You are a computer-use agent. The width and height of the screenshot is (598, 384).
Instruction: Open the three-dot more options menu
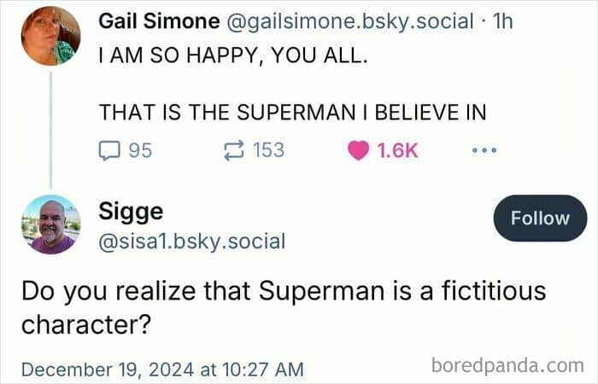click(x=484, y=151)
